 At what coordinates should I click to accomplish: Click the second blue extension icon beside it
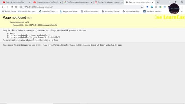(x=151, y=7)
